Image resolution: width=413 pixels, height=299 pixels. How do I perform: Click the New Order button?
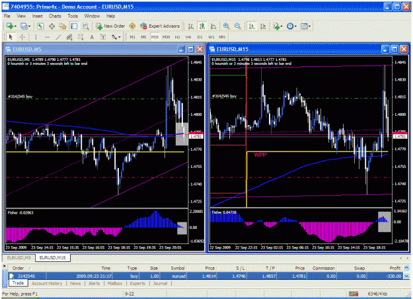110,26
